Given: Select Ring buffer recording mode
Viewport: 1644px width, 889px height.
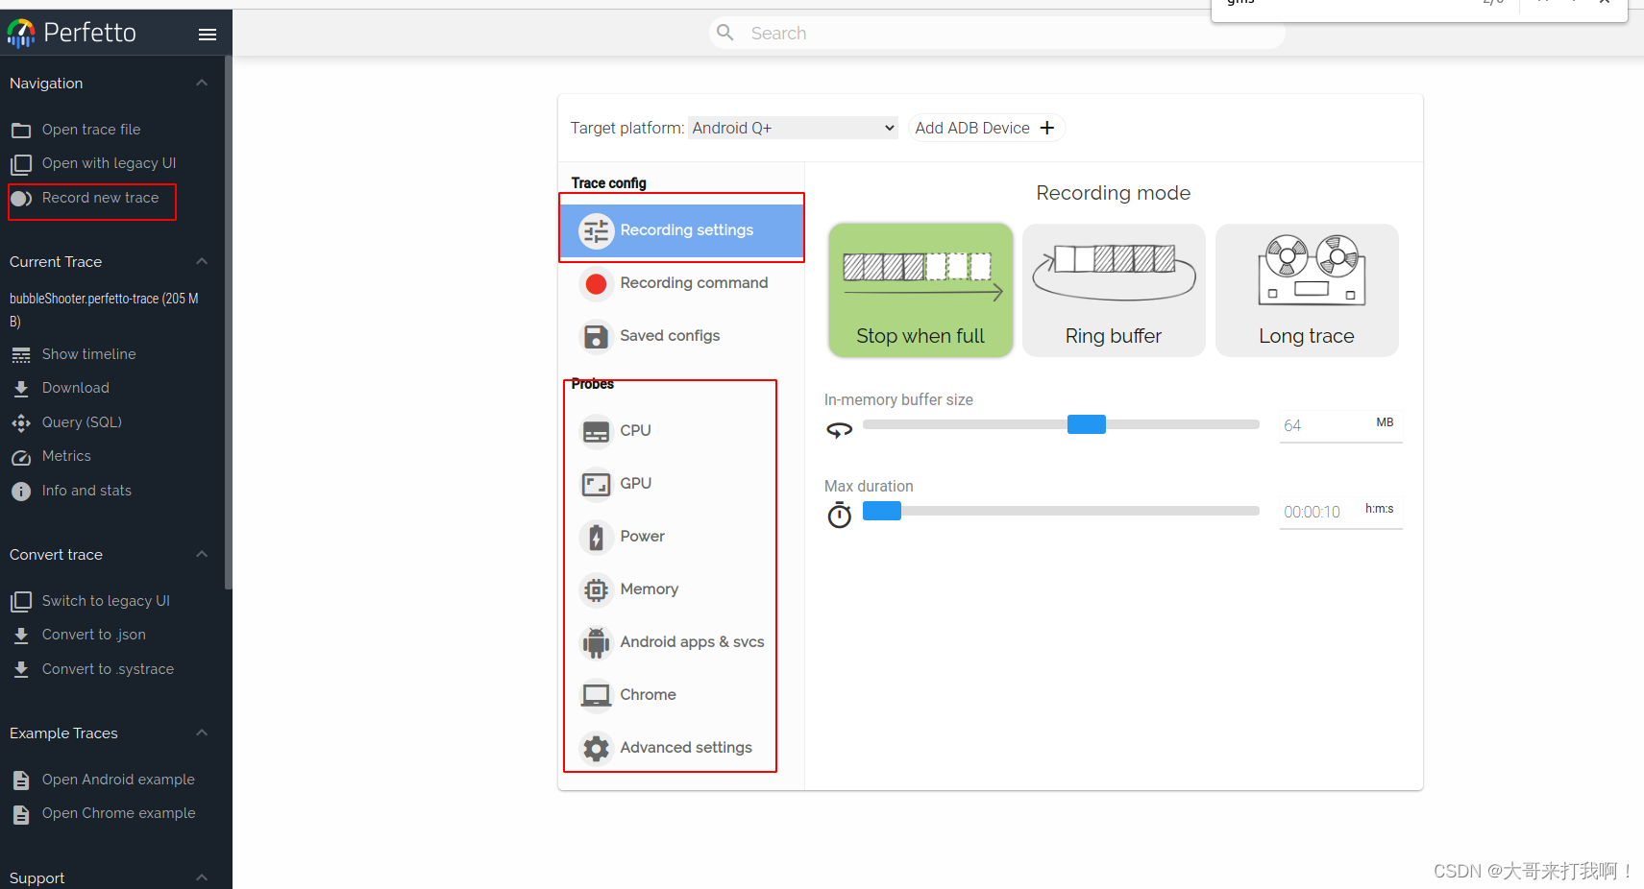Looking at the screenshot, I should pos(1114,290).
